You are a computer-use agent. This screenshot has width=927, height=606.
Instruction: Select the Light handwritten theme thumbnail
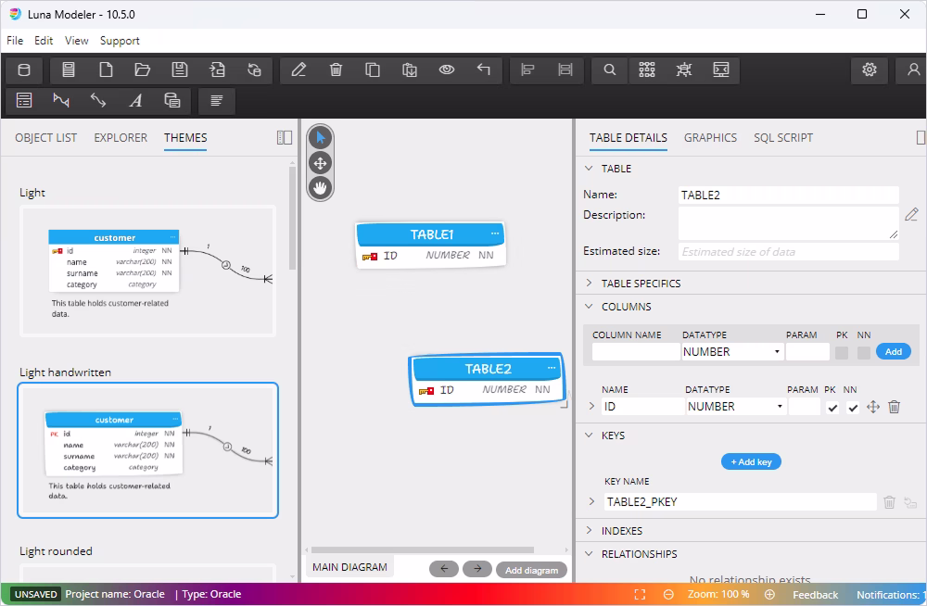coord(147,450)
